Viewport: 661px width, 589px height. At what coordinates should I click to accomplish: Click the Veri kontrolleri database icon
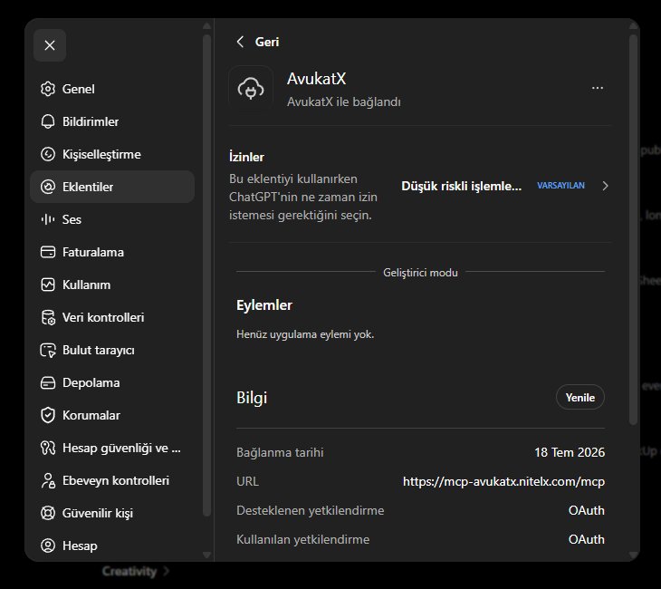coord(48,317)
